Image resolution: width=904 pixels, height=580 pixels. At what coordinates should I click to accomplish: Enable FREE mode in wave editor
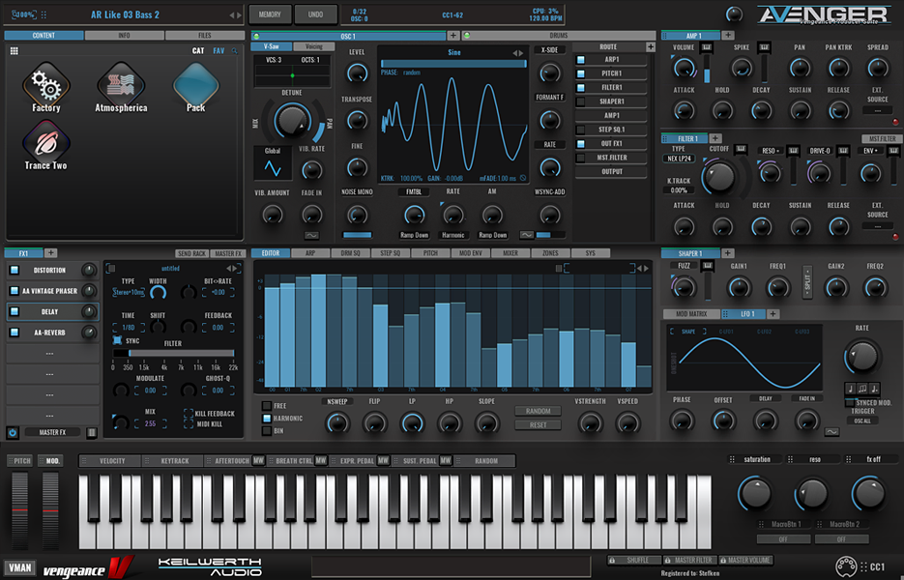click(x=266, y=406)
